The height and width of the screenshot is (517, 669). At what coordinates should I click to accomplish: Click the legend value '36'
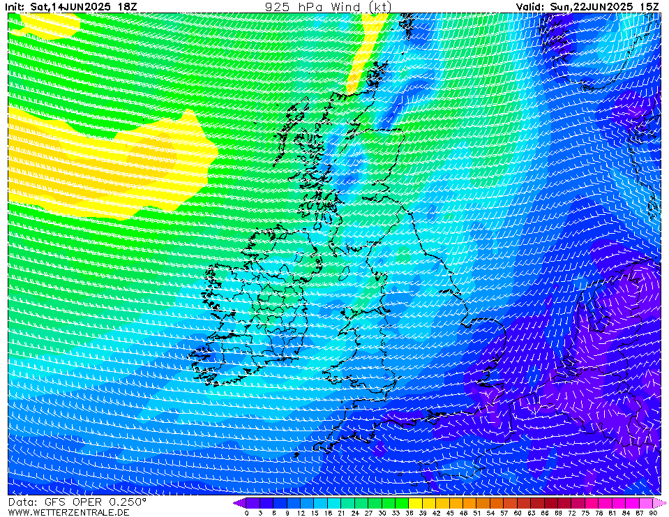(x=409, y=513)
